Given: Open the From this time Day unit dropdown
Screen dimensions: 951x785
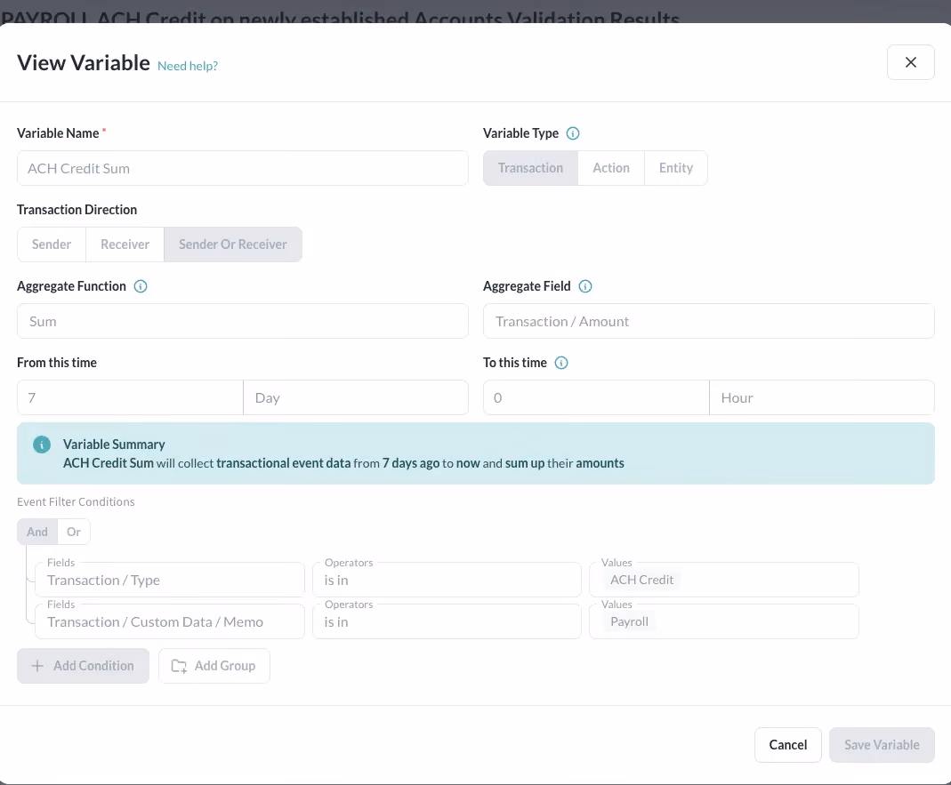Looking at the screenshot, I should [356, 397].
